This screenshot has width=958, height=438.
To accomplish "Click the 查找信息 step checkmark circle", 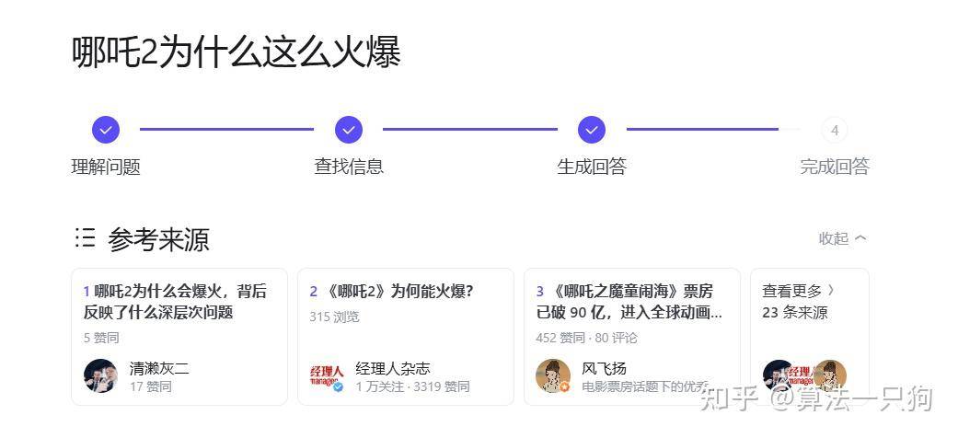I will coord(349,130).
